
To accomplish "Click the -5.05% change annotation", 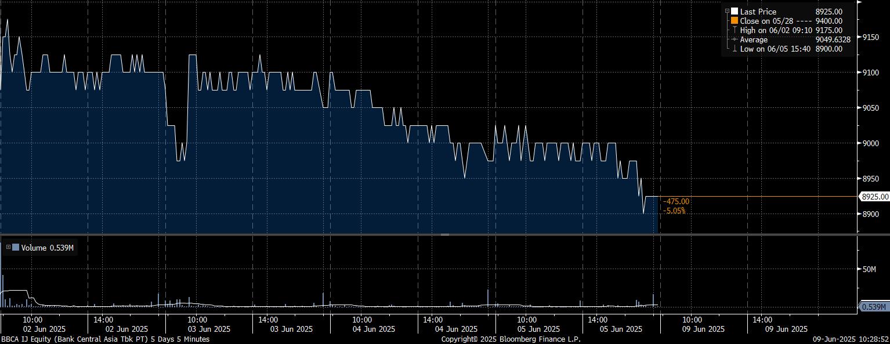I will tap(674, 211).
